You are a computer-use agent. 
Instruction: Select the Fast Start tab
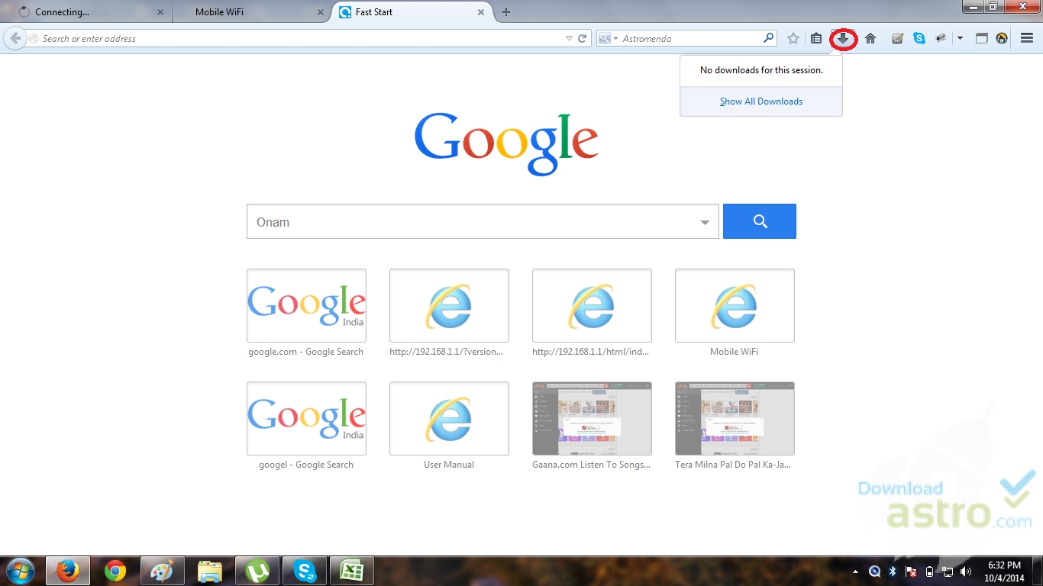(412, 12)
